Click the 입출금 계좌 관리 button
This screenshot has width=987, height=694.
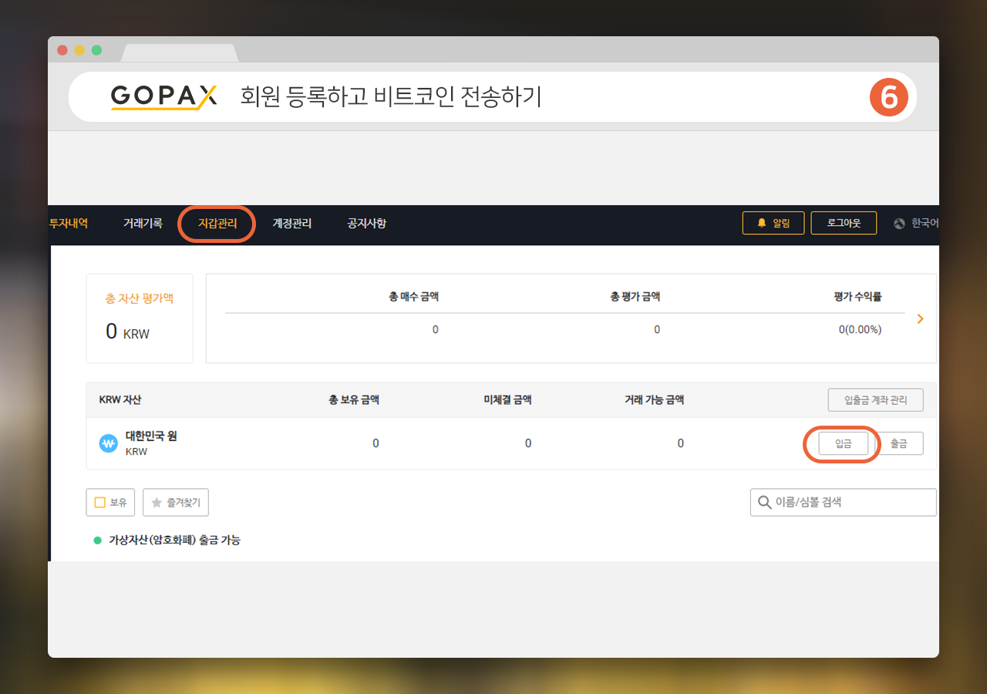[x=875, y=400]
